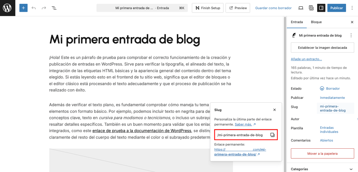The height and width of the screenshot is (172, 358).
Task: Close the settings sidebar
Action: click(352, 22)
